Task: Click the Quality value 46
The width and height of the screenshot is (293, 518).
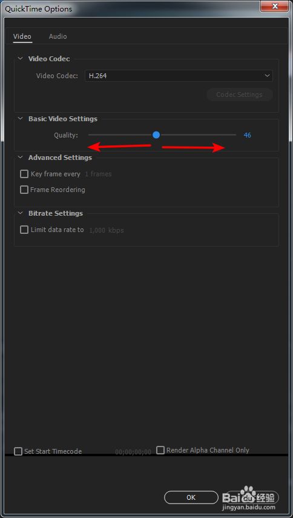Action: click(x=247, y=135)
